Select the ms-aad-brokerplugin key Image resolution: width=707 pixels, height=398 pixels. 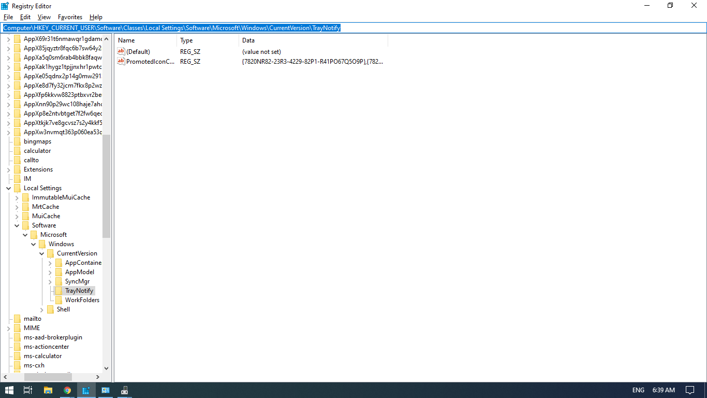pos(53,337)
